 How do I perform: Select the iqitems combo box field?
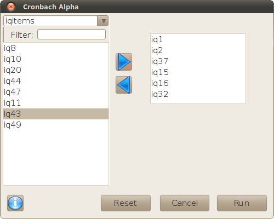56,21
